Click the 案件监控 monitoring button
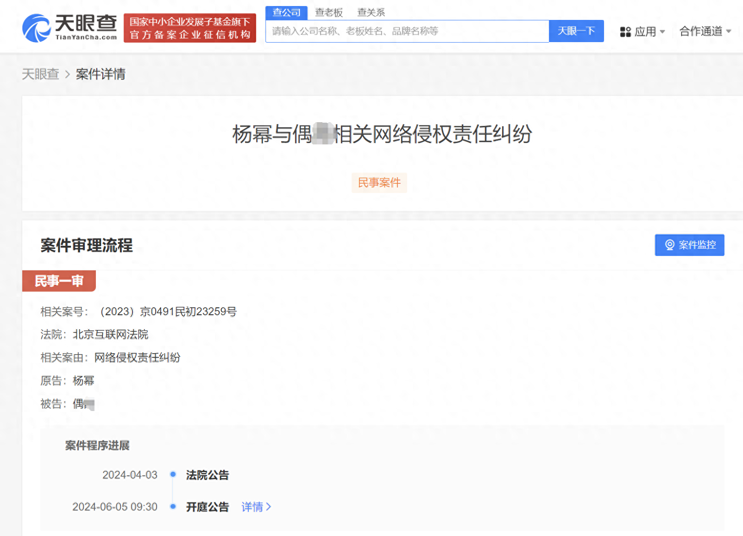Screen dimensions: 743x536 [689, 245]
